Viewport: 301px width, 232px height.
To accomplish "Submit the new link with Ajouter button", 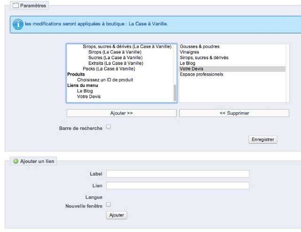I will click(x=116, y=215).
